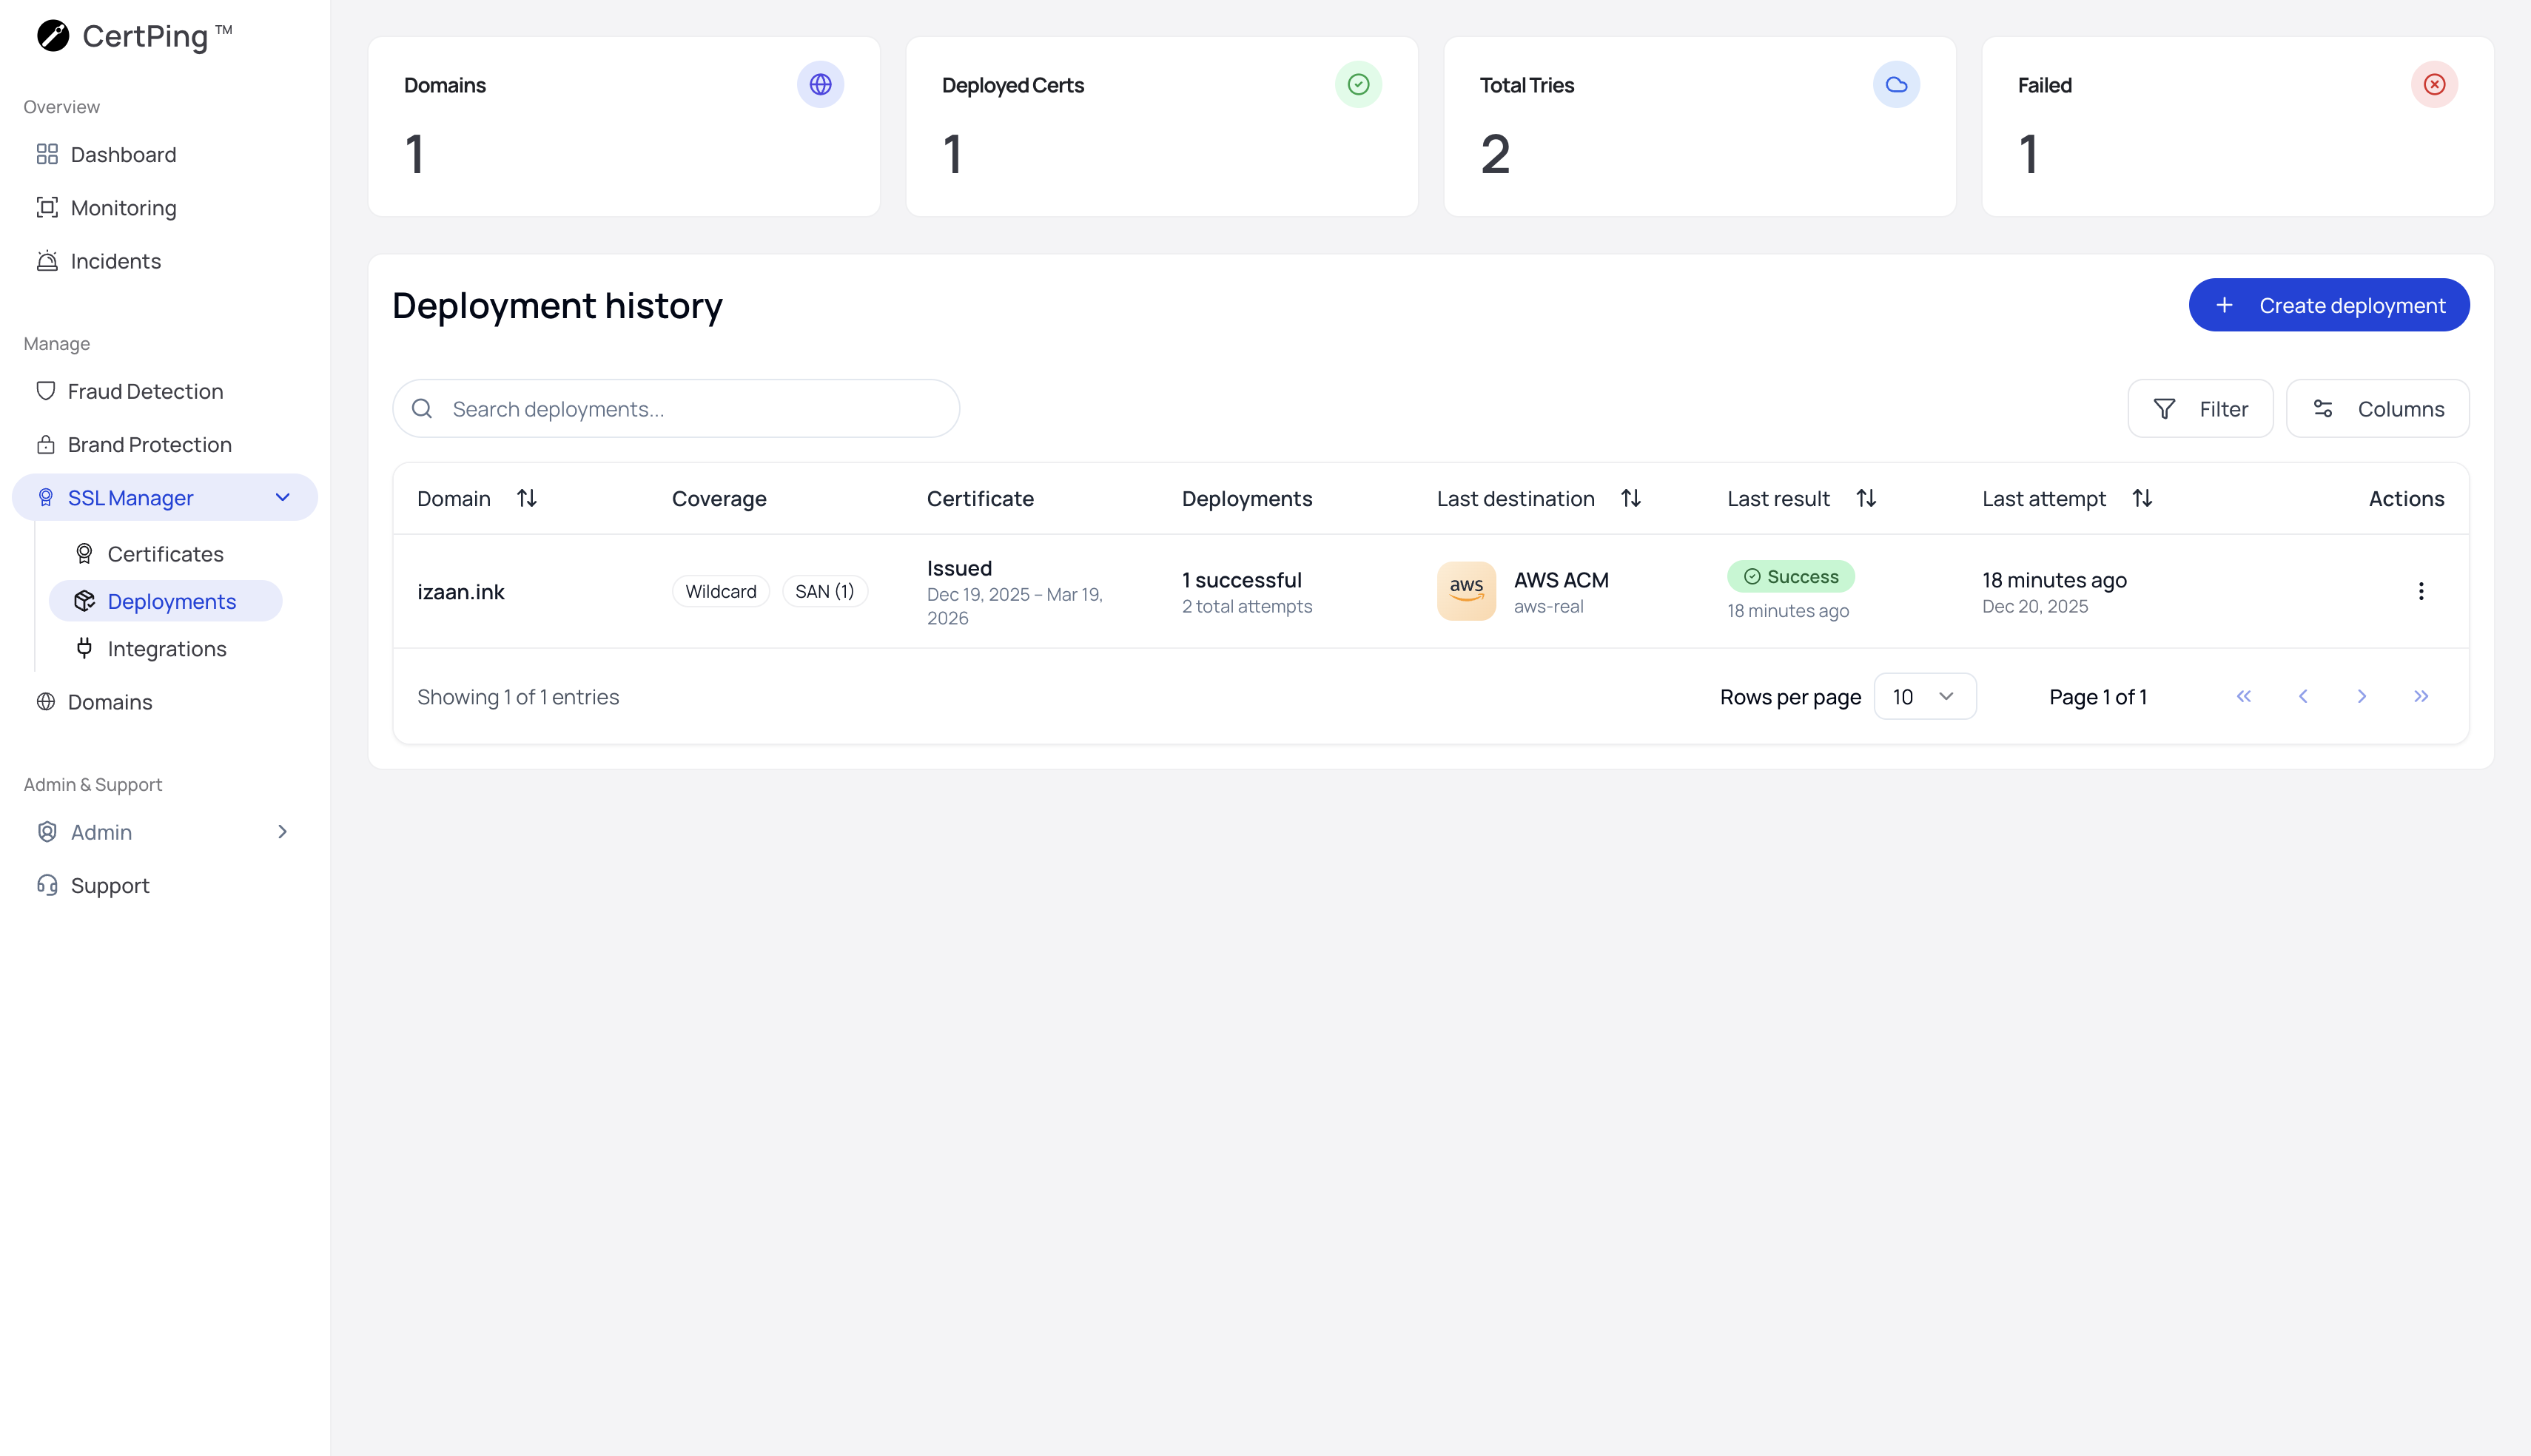Navigate to Integrations submenu item
The height and width of the screenshot is (1456, 2531).
pos(167,649)
